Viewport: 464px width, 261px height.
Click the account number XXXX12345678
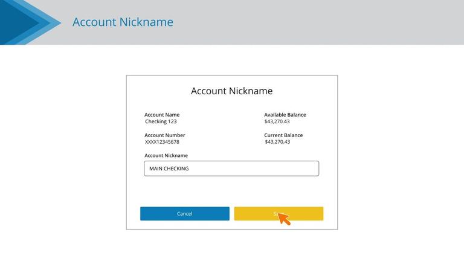click(x=162, y=142)
